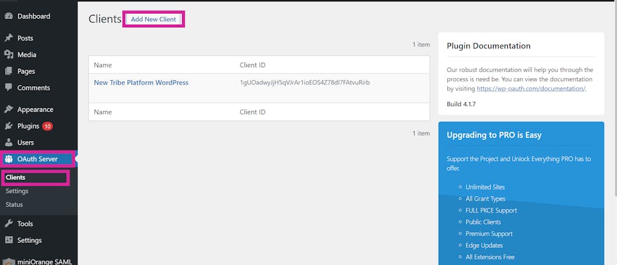
Task: Click the Name column header at top
Action: [x=102, y=65]
